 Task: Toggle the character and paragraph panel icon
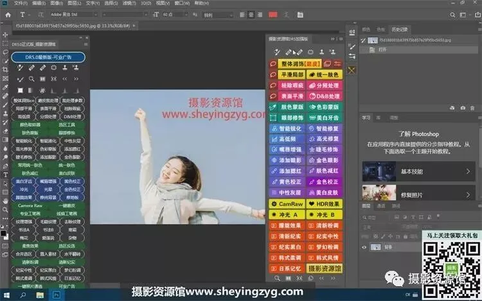(300, 15)
